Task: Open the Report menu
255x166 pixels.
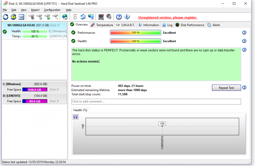Action: click(35, 10)
